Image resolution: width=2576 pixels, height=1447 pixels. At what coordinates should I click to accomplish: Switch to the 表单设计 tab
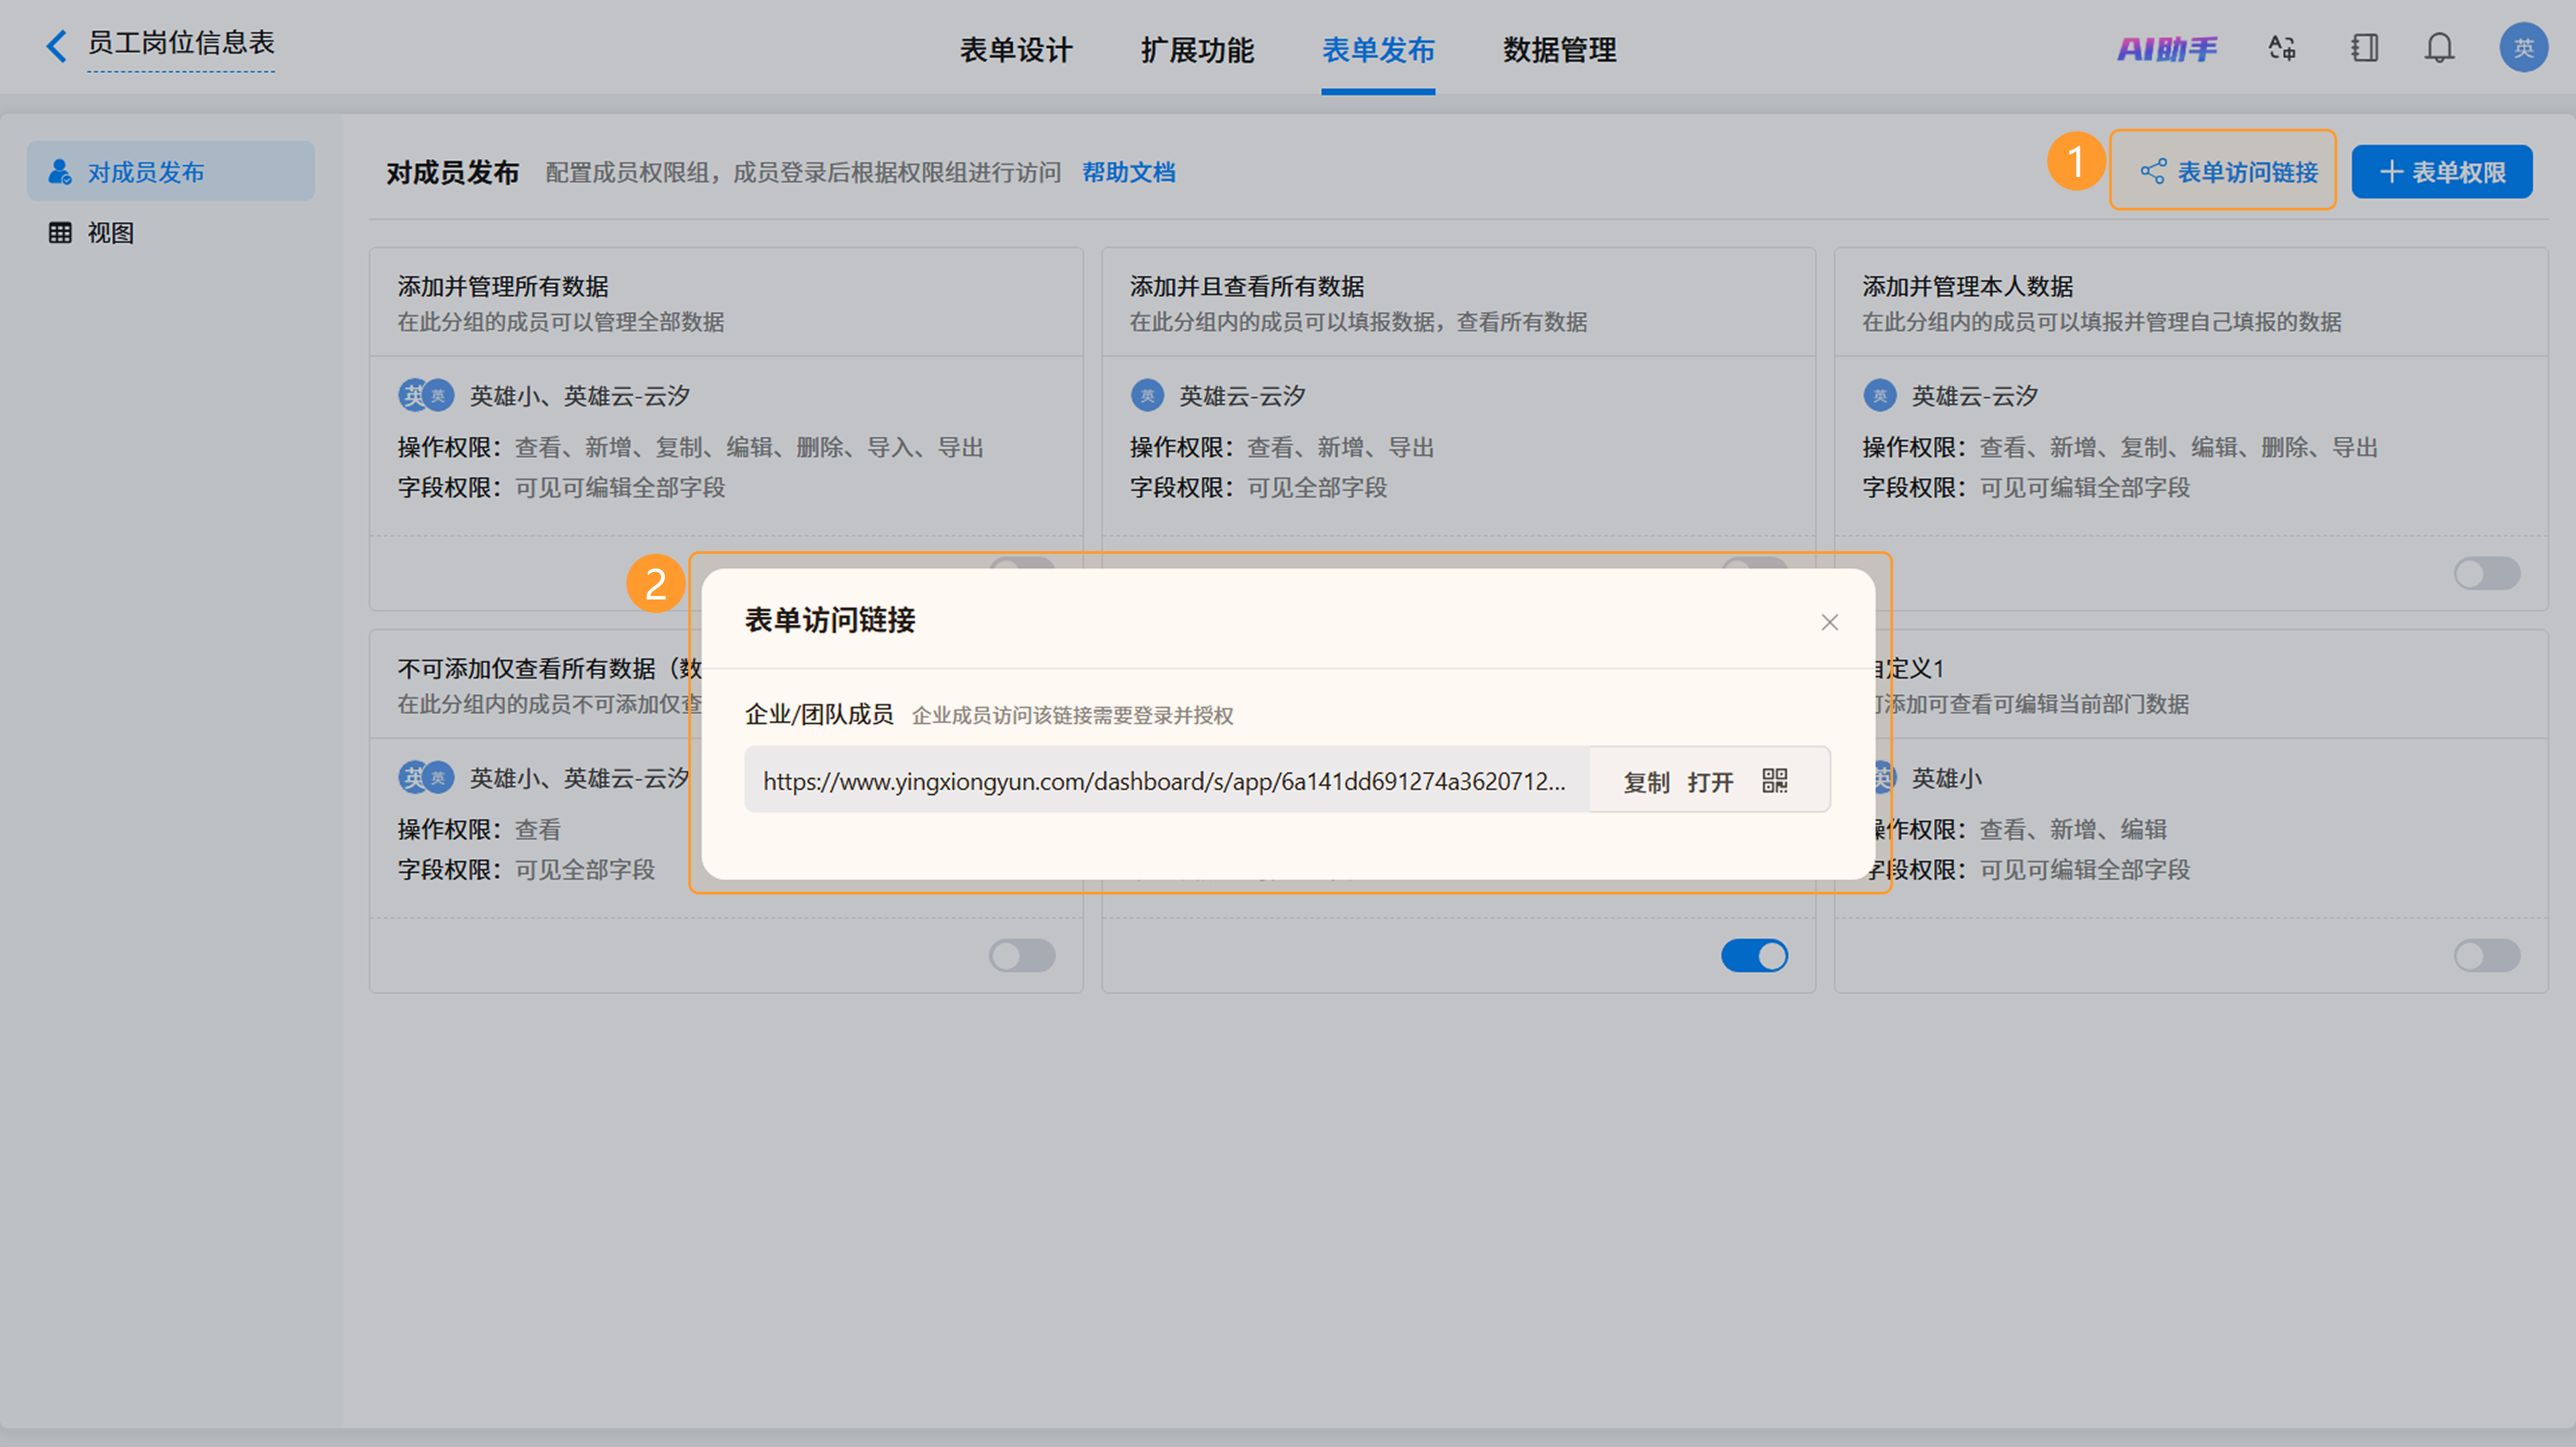[x=1016, y=50]
